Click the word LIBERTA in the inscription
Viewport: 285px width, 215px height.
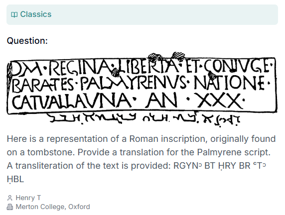[x=148, y=66]
